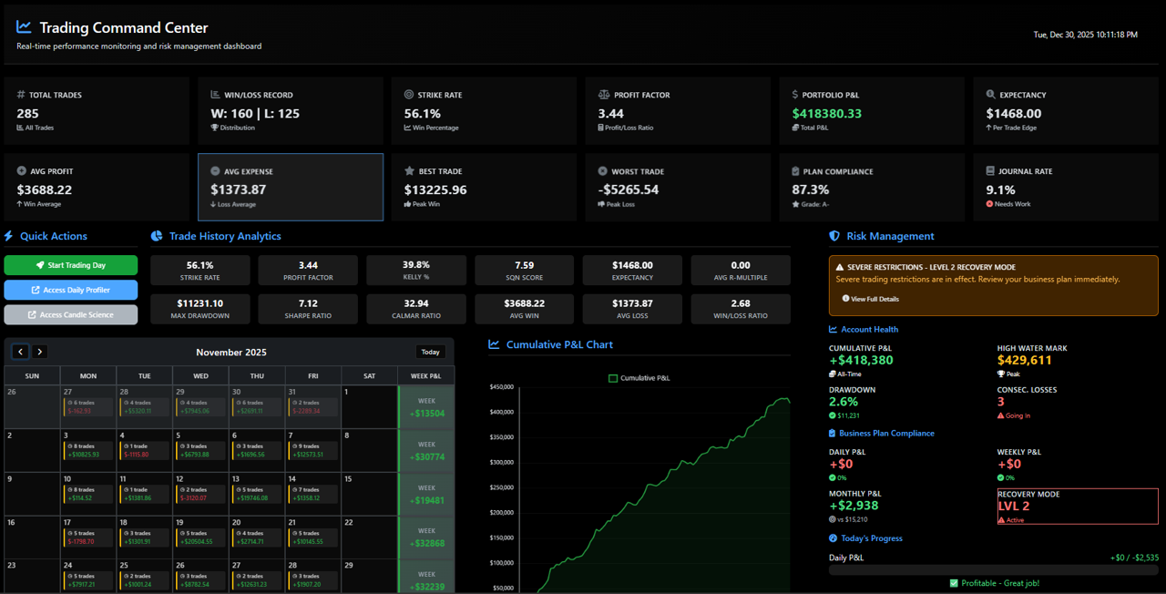Click the minus circle icon beside Avg Expense
Viewport: 1166px width, 594px height.
click(215, 171)
